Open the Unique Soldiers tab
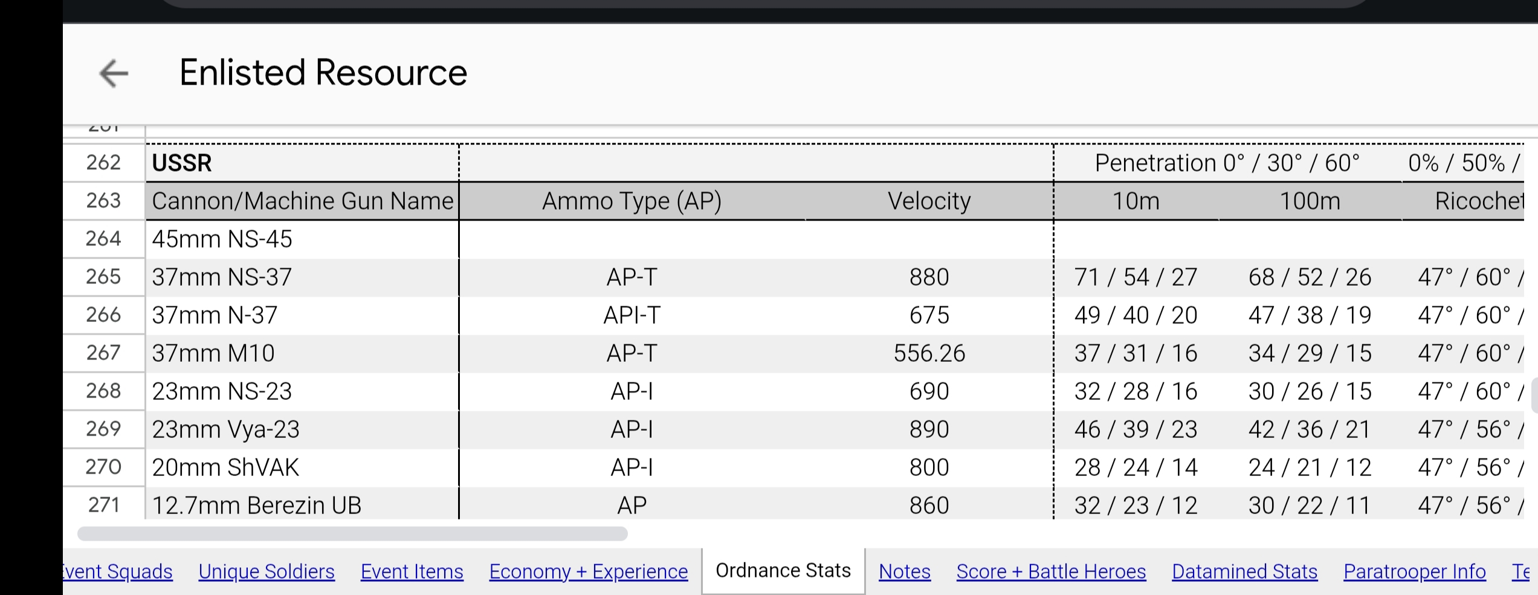This screenshot has height=595, width=1538. (x=266, y=571)
